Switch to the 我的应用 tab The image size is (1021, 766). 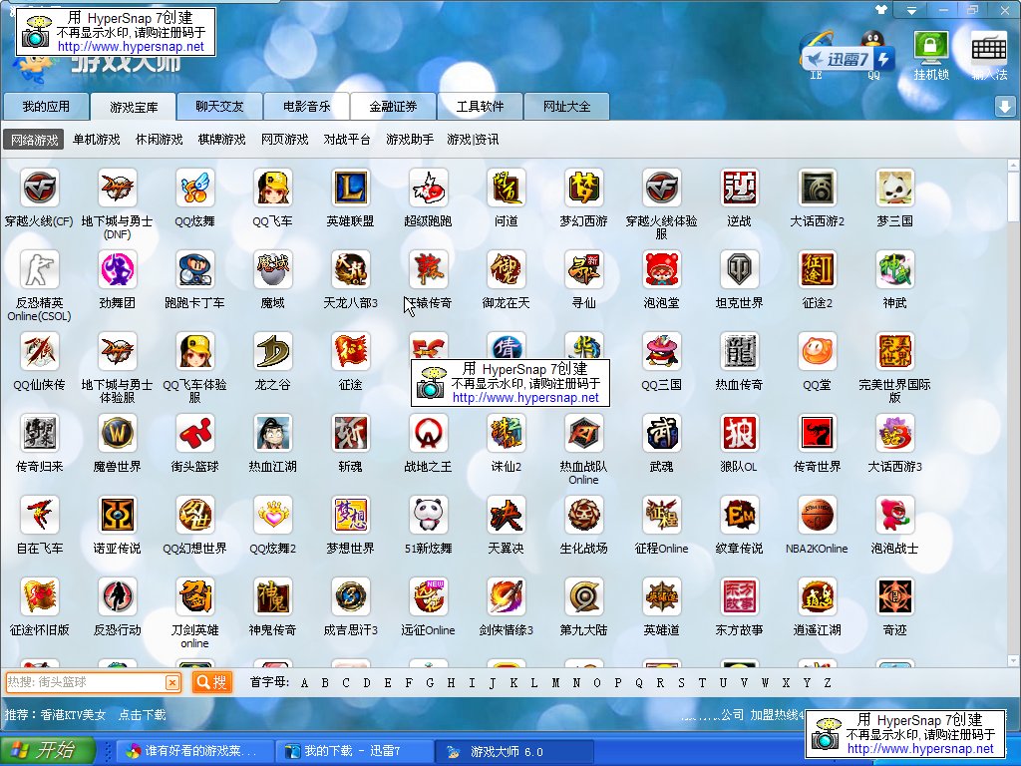point(46,107)
